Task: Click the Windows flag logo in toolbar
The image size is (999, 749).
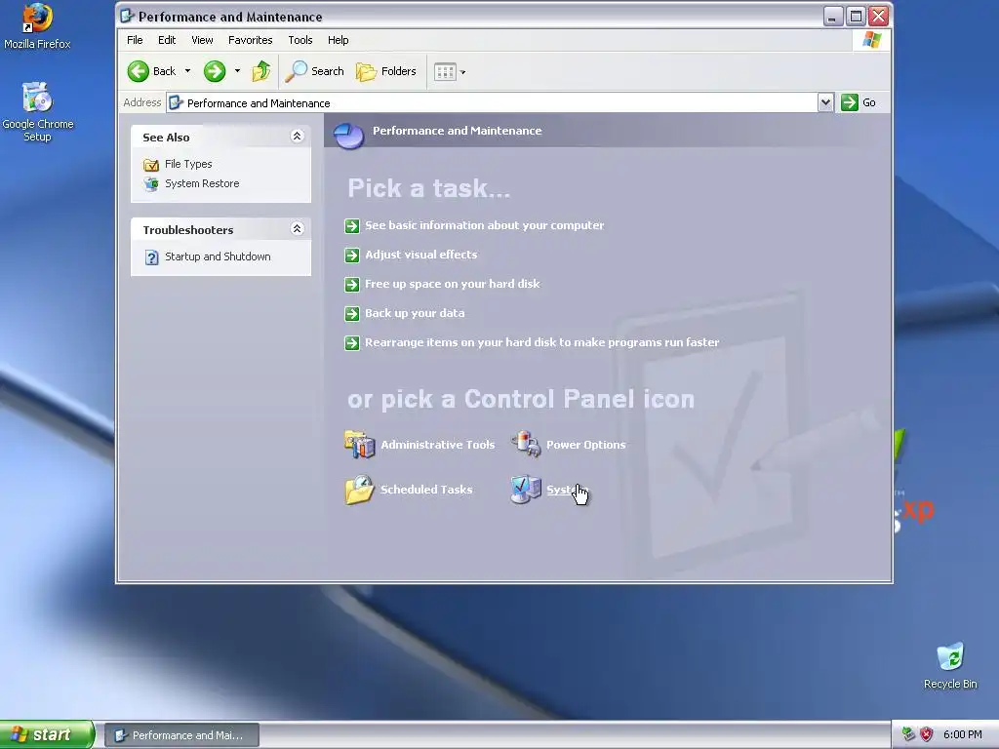Action: pyautogui.click(x=871, y=40)
